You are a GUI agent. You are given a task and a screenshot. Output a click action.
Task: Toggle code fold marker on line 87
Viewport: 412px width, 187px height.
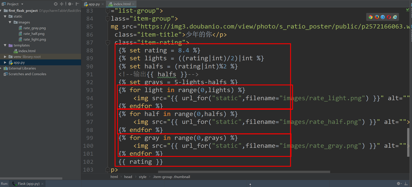pos(108,42)
